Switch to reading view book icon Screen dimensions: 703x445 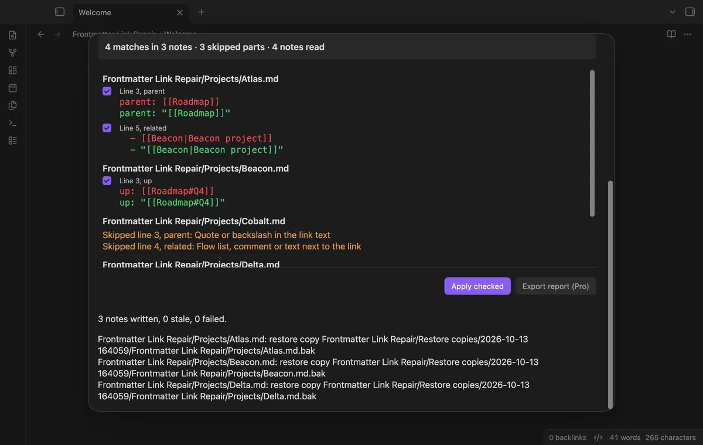point(671,35)
